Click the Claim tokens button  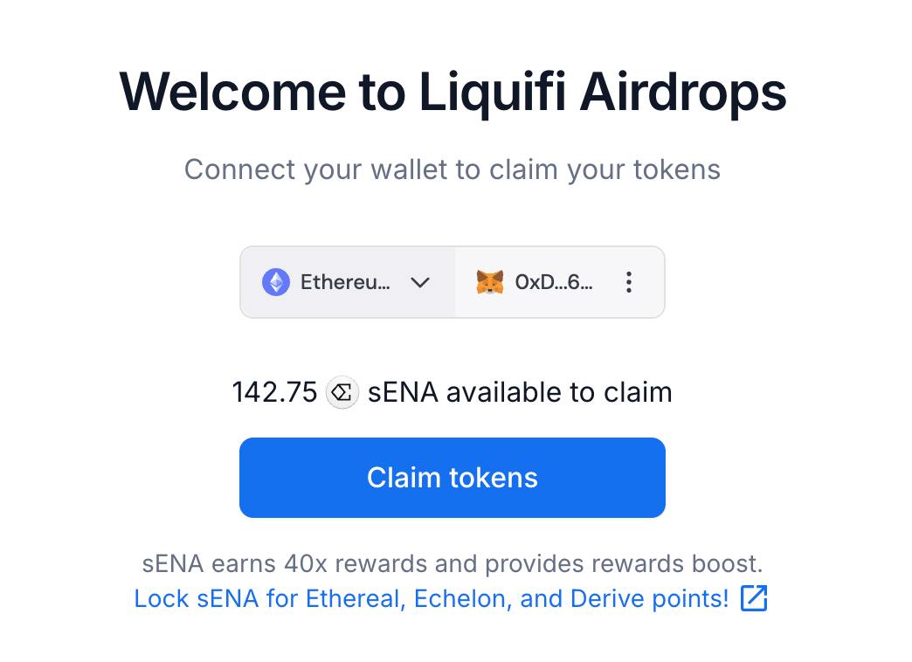[453, 478]
